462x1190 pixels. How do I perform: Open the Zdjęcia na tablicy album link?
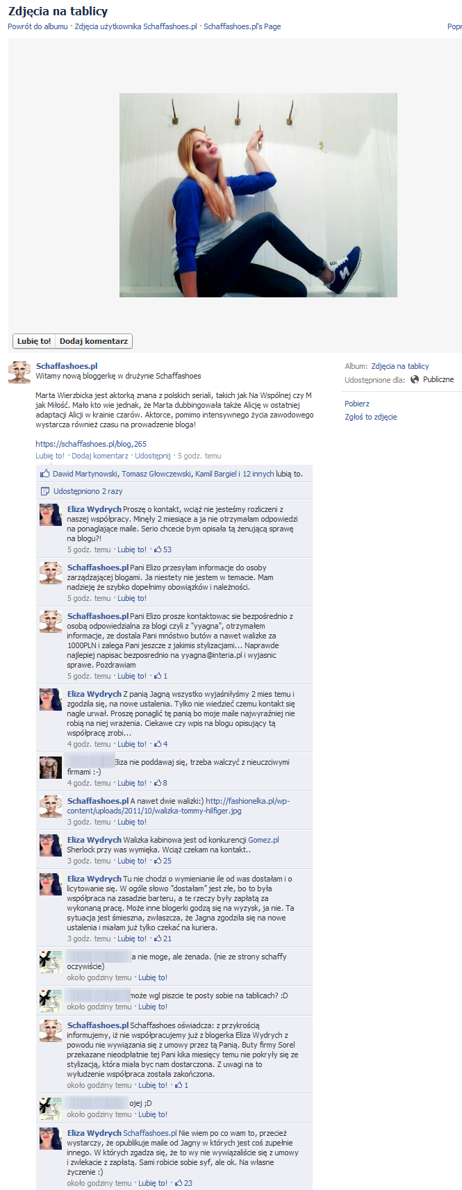coord(400,366)
